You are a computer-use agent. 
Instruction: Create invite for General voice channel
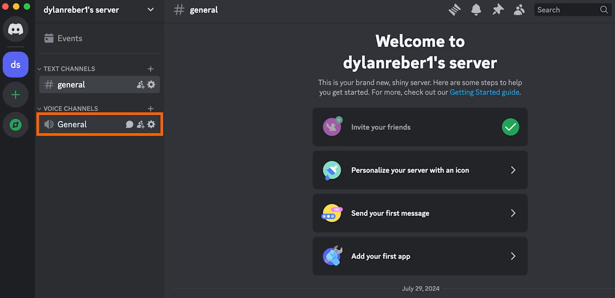pos(141,125)
